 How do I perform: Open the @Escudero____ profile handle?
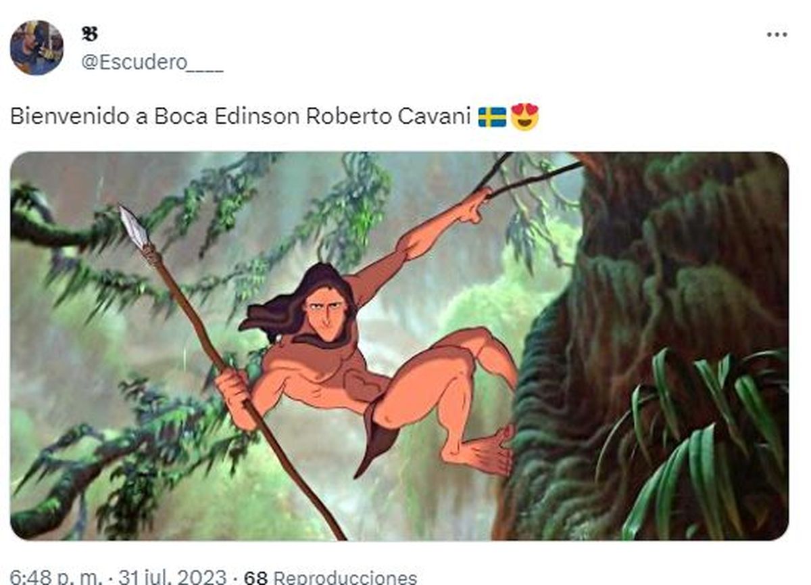151,62
